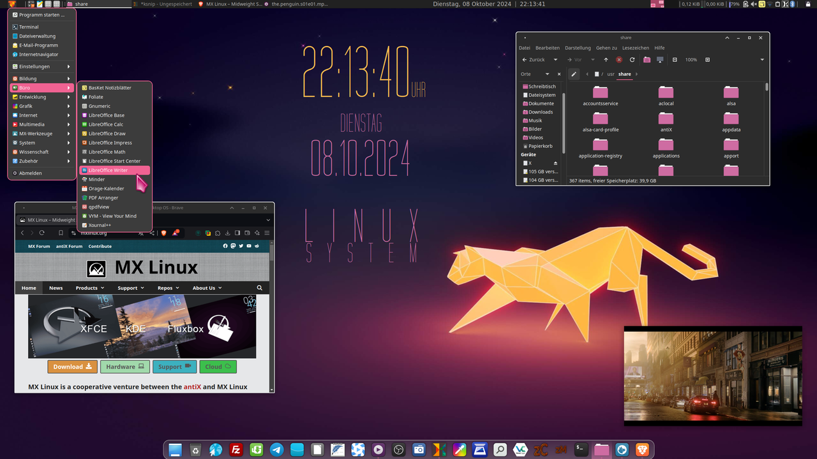Eject the X device
817x459 pixels.
[x=555, y=163]
